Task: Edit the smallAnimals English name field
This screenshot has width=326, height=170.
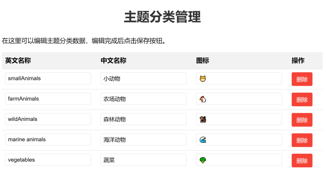Action: 48,78
